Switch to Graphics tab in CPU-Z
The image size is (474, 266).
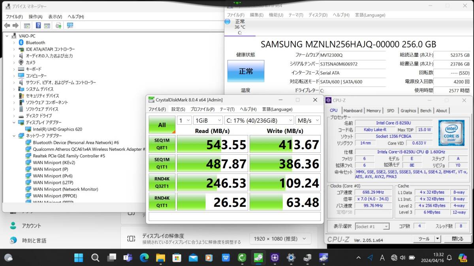408,111
